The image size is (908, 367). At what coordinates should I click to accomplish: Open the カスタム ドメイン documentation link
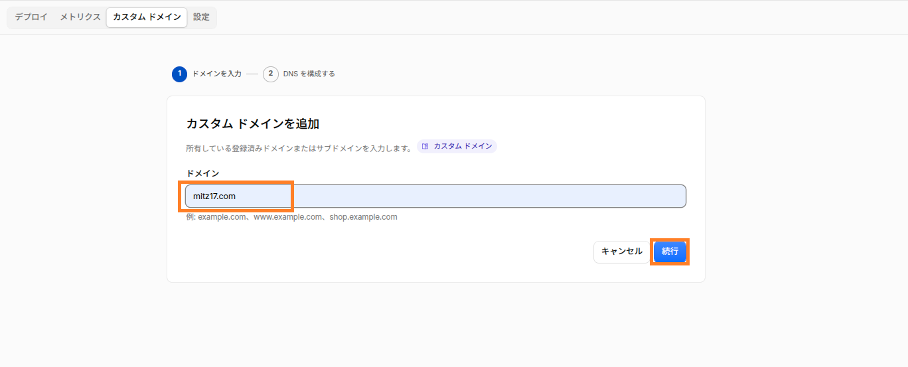pyautogui.click(x=457, y=146)
